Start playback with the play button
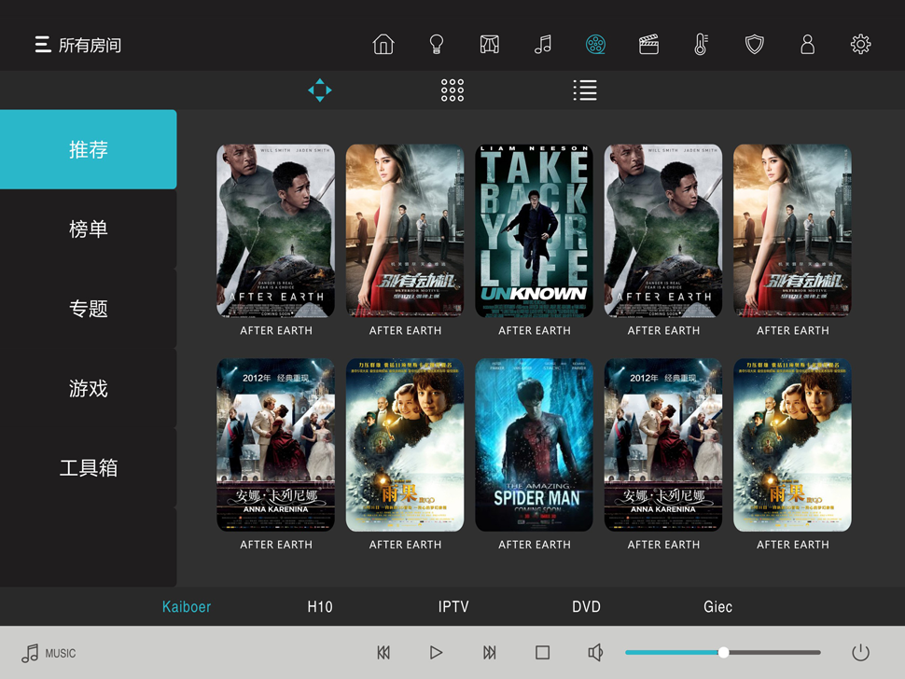The image size is (905, 679). [x=437, y=653]
